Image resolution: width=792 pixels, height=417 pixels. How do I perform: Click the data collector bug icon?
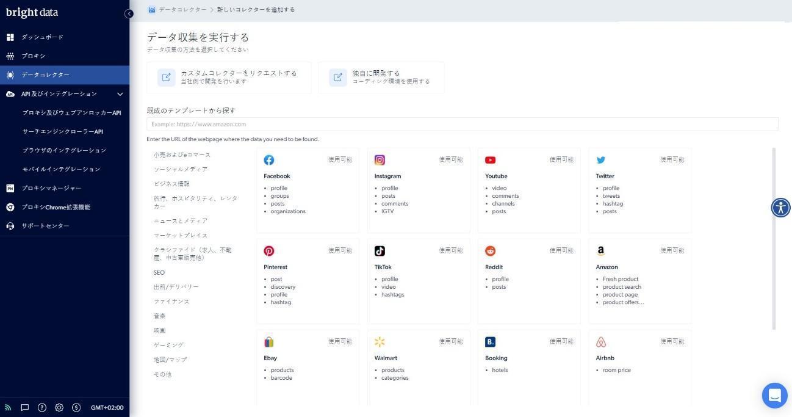point(10,75)
